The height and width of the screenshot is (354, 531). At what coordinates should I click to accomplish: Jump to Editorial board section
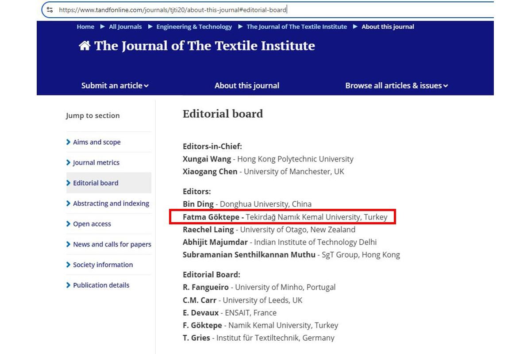[x=96, y=183]
